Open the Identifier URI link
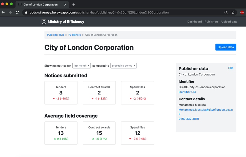 click(x=187, y=92)
